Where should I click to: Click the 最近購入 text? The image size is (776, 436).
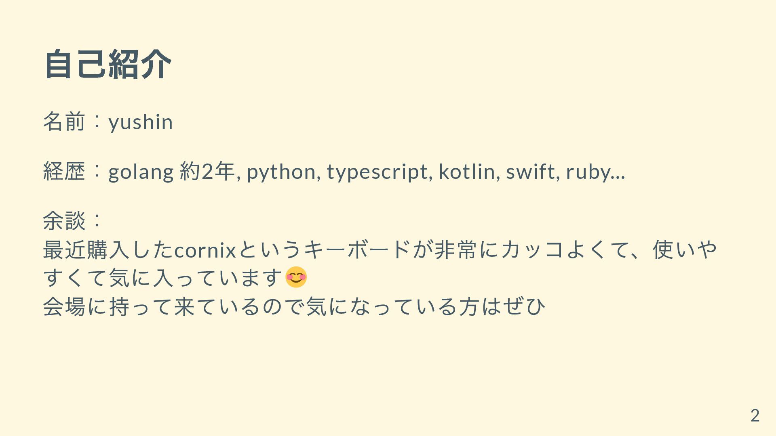point(86,249)
